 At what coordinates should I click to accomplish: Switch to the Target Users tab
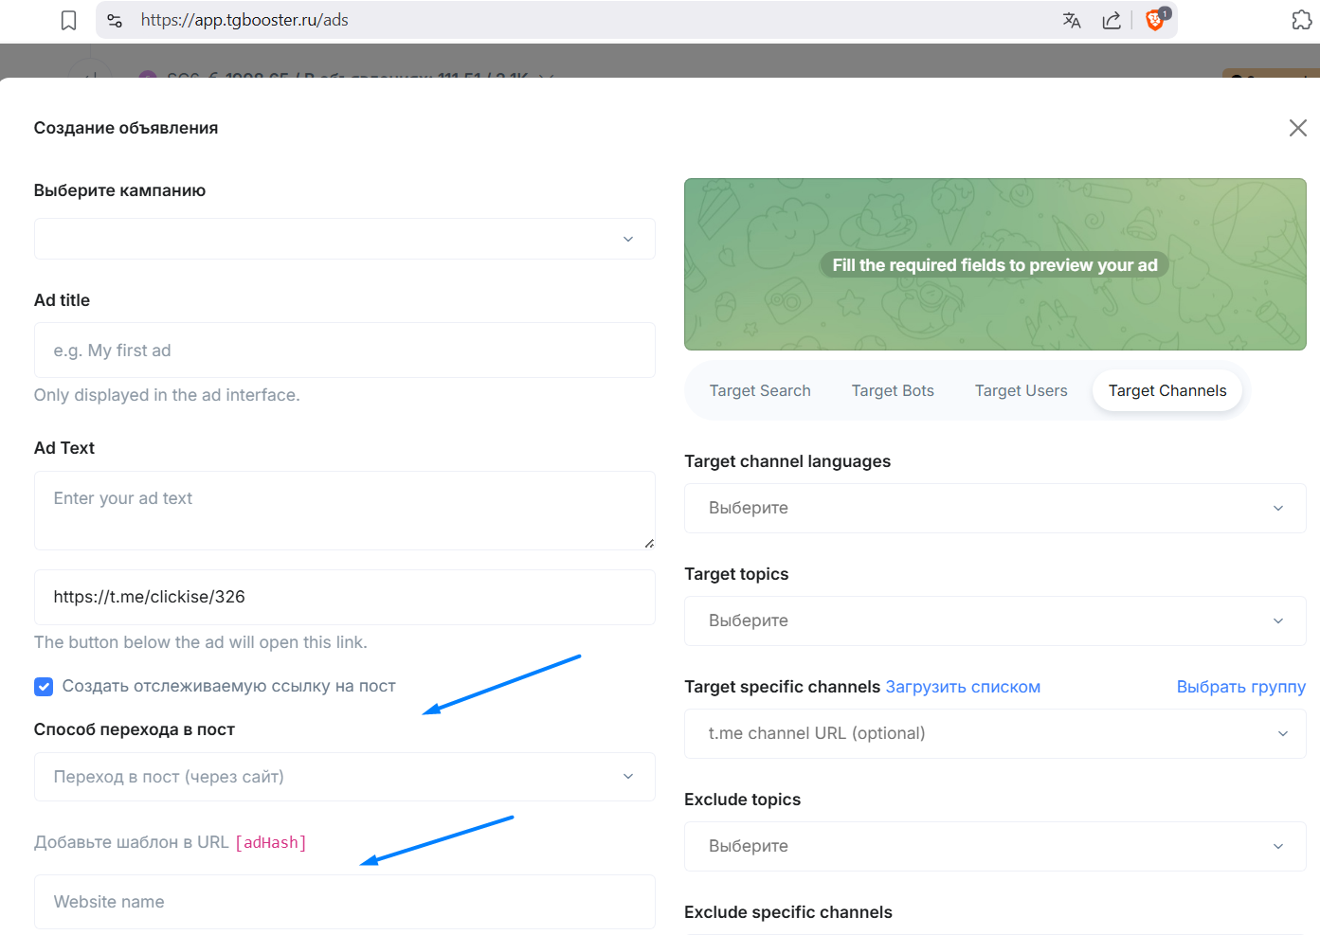pyautogui.click(x=1021, y=391)
